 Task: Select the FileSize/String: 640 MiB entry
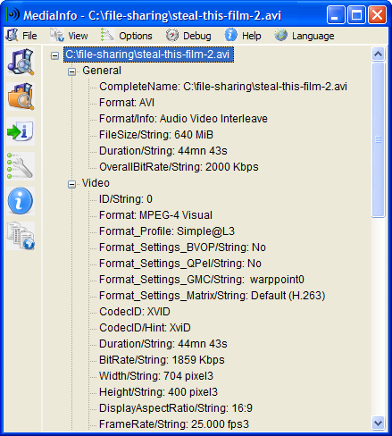pyautogui.click(x=156, y=135)
